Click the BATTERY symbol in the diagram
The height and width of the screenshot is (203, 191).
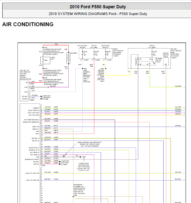click(68, 58)
